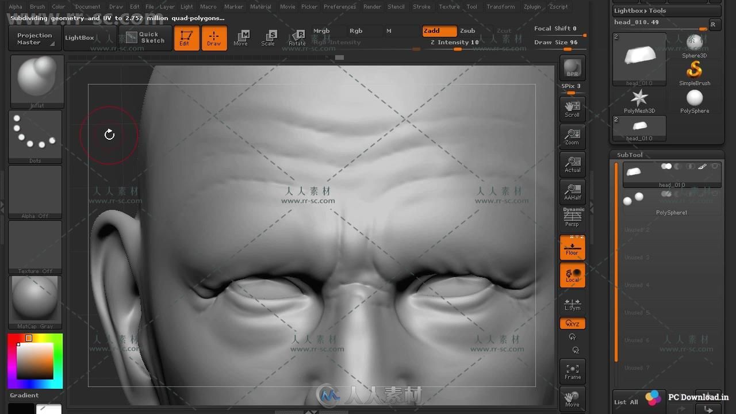Select the white secondary color swatch
This screenshot has width=736, height=414.
(49, 409)
